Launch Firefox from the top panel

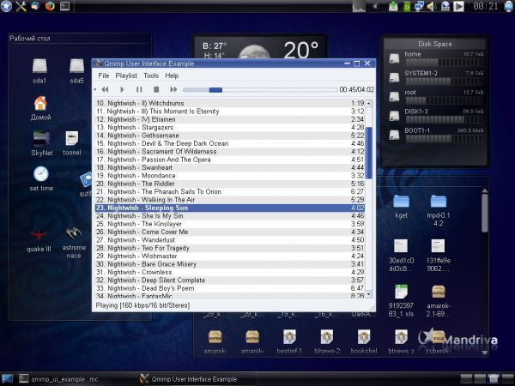point(50,7)
